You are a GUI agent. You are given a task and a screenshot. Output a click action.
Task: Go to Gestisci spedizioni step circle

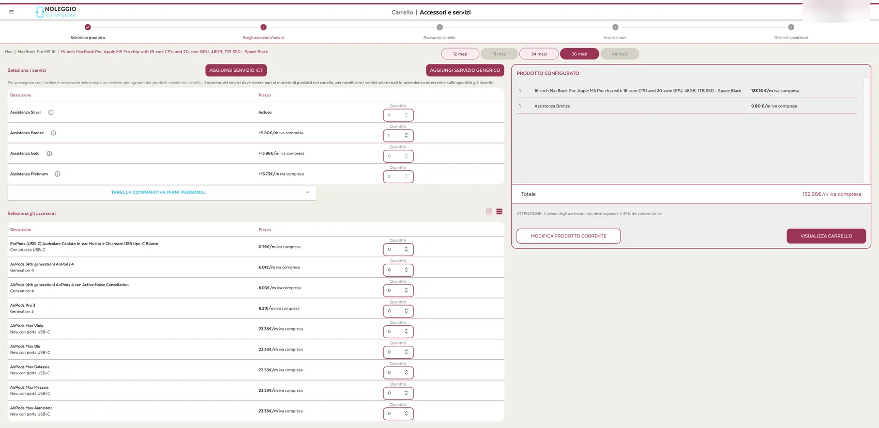[x=791, y=27]
